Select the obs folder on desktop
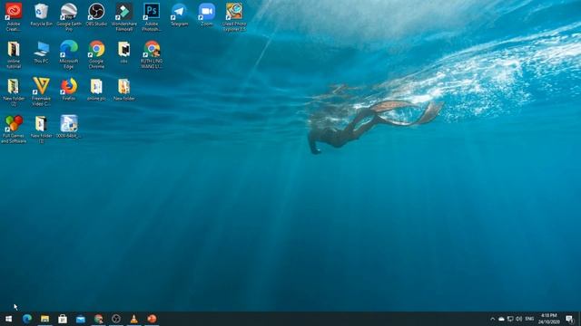581x326 pixels. [124, 53]
